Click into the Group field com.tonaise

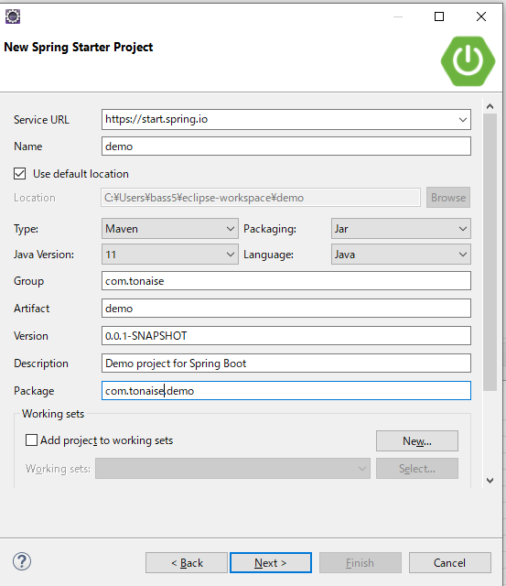286,281
